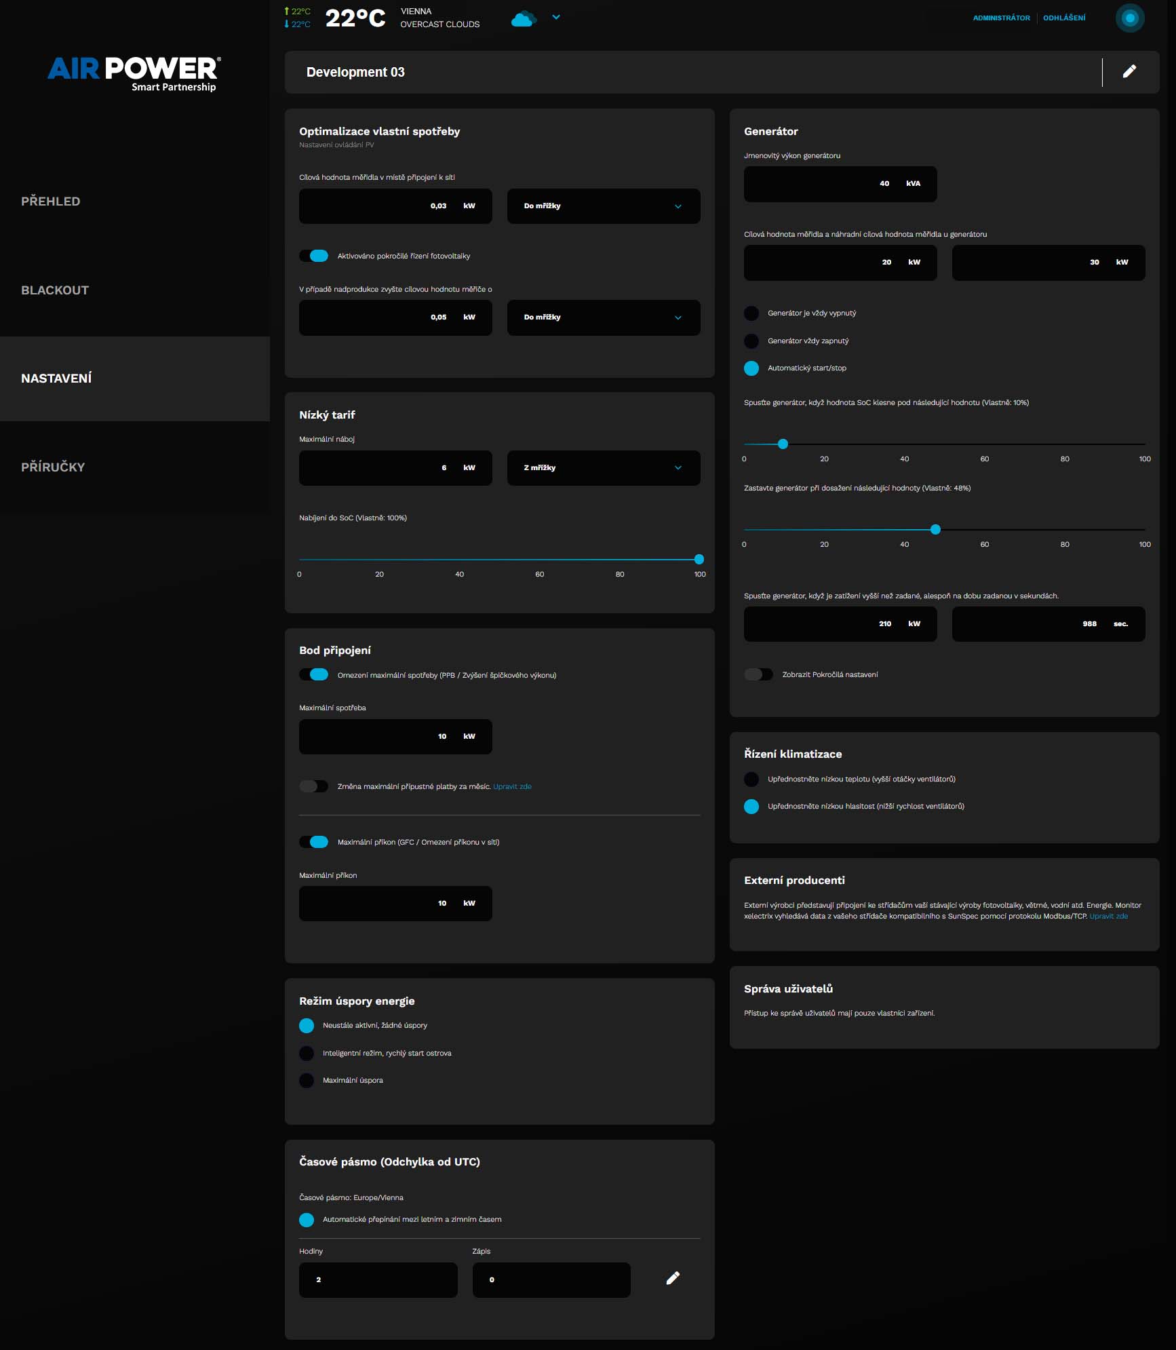Expand the weather forecast chevron

click(x=556, y=18)
